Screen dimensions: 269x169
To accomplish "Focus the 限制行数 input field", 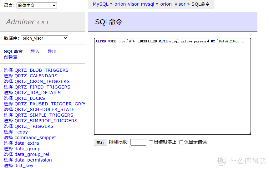I will pos(138,142).
